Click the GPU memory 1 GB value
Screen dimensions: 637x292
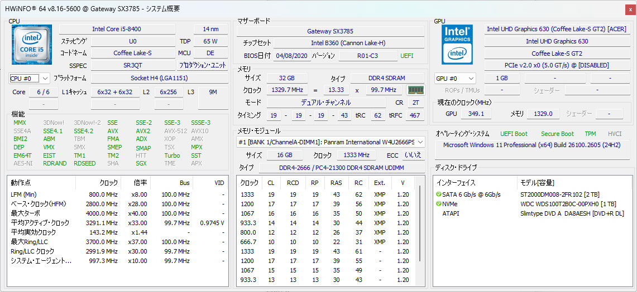(x=502, y=78)
